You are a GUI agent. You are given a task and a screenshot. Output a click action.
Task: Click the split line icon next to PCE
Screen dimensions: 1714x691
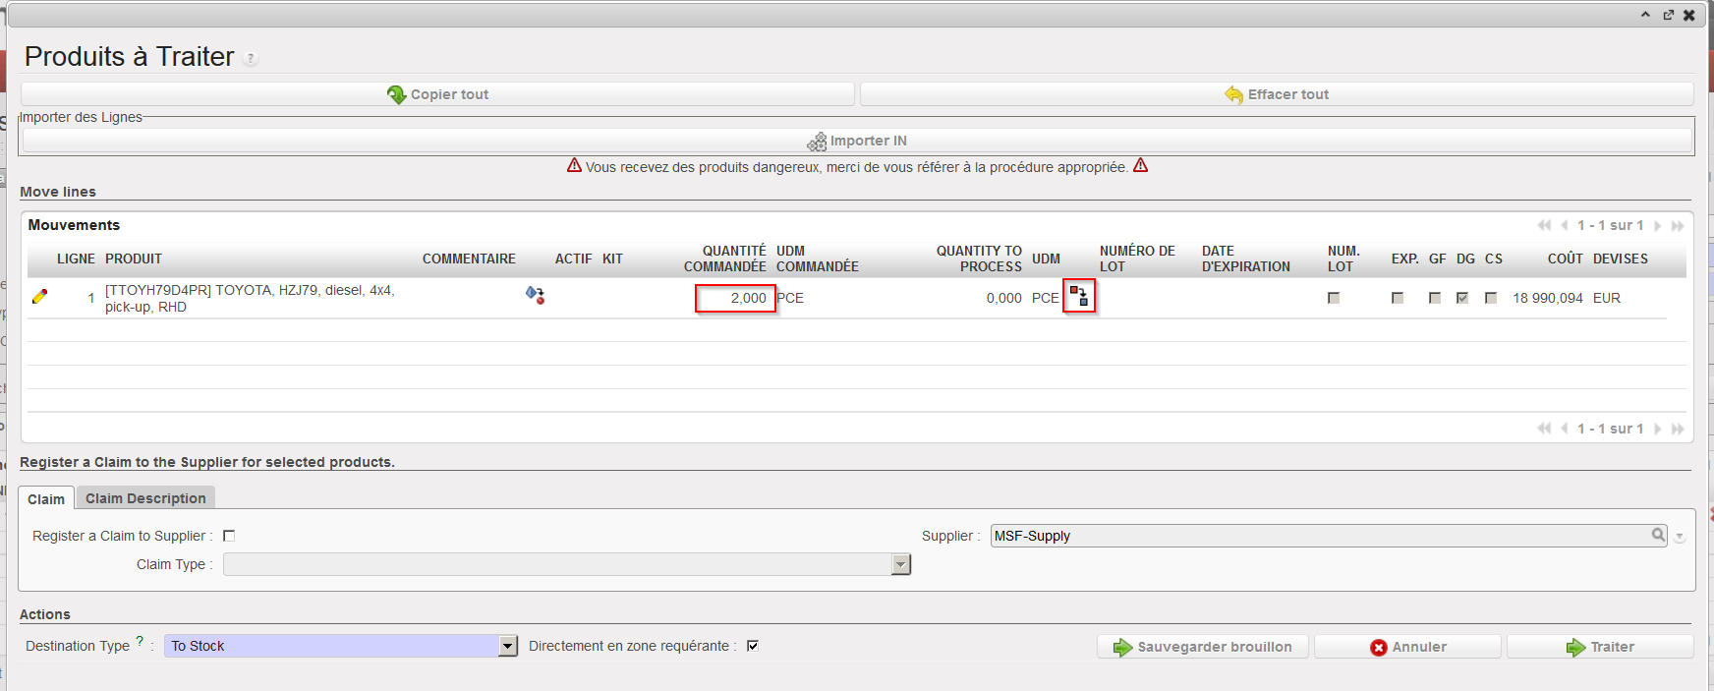(1079, 296)
